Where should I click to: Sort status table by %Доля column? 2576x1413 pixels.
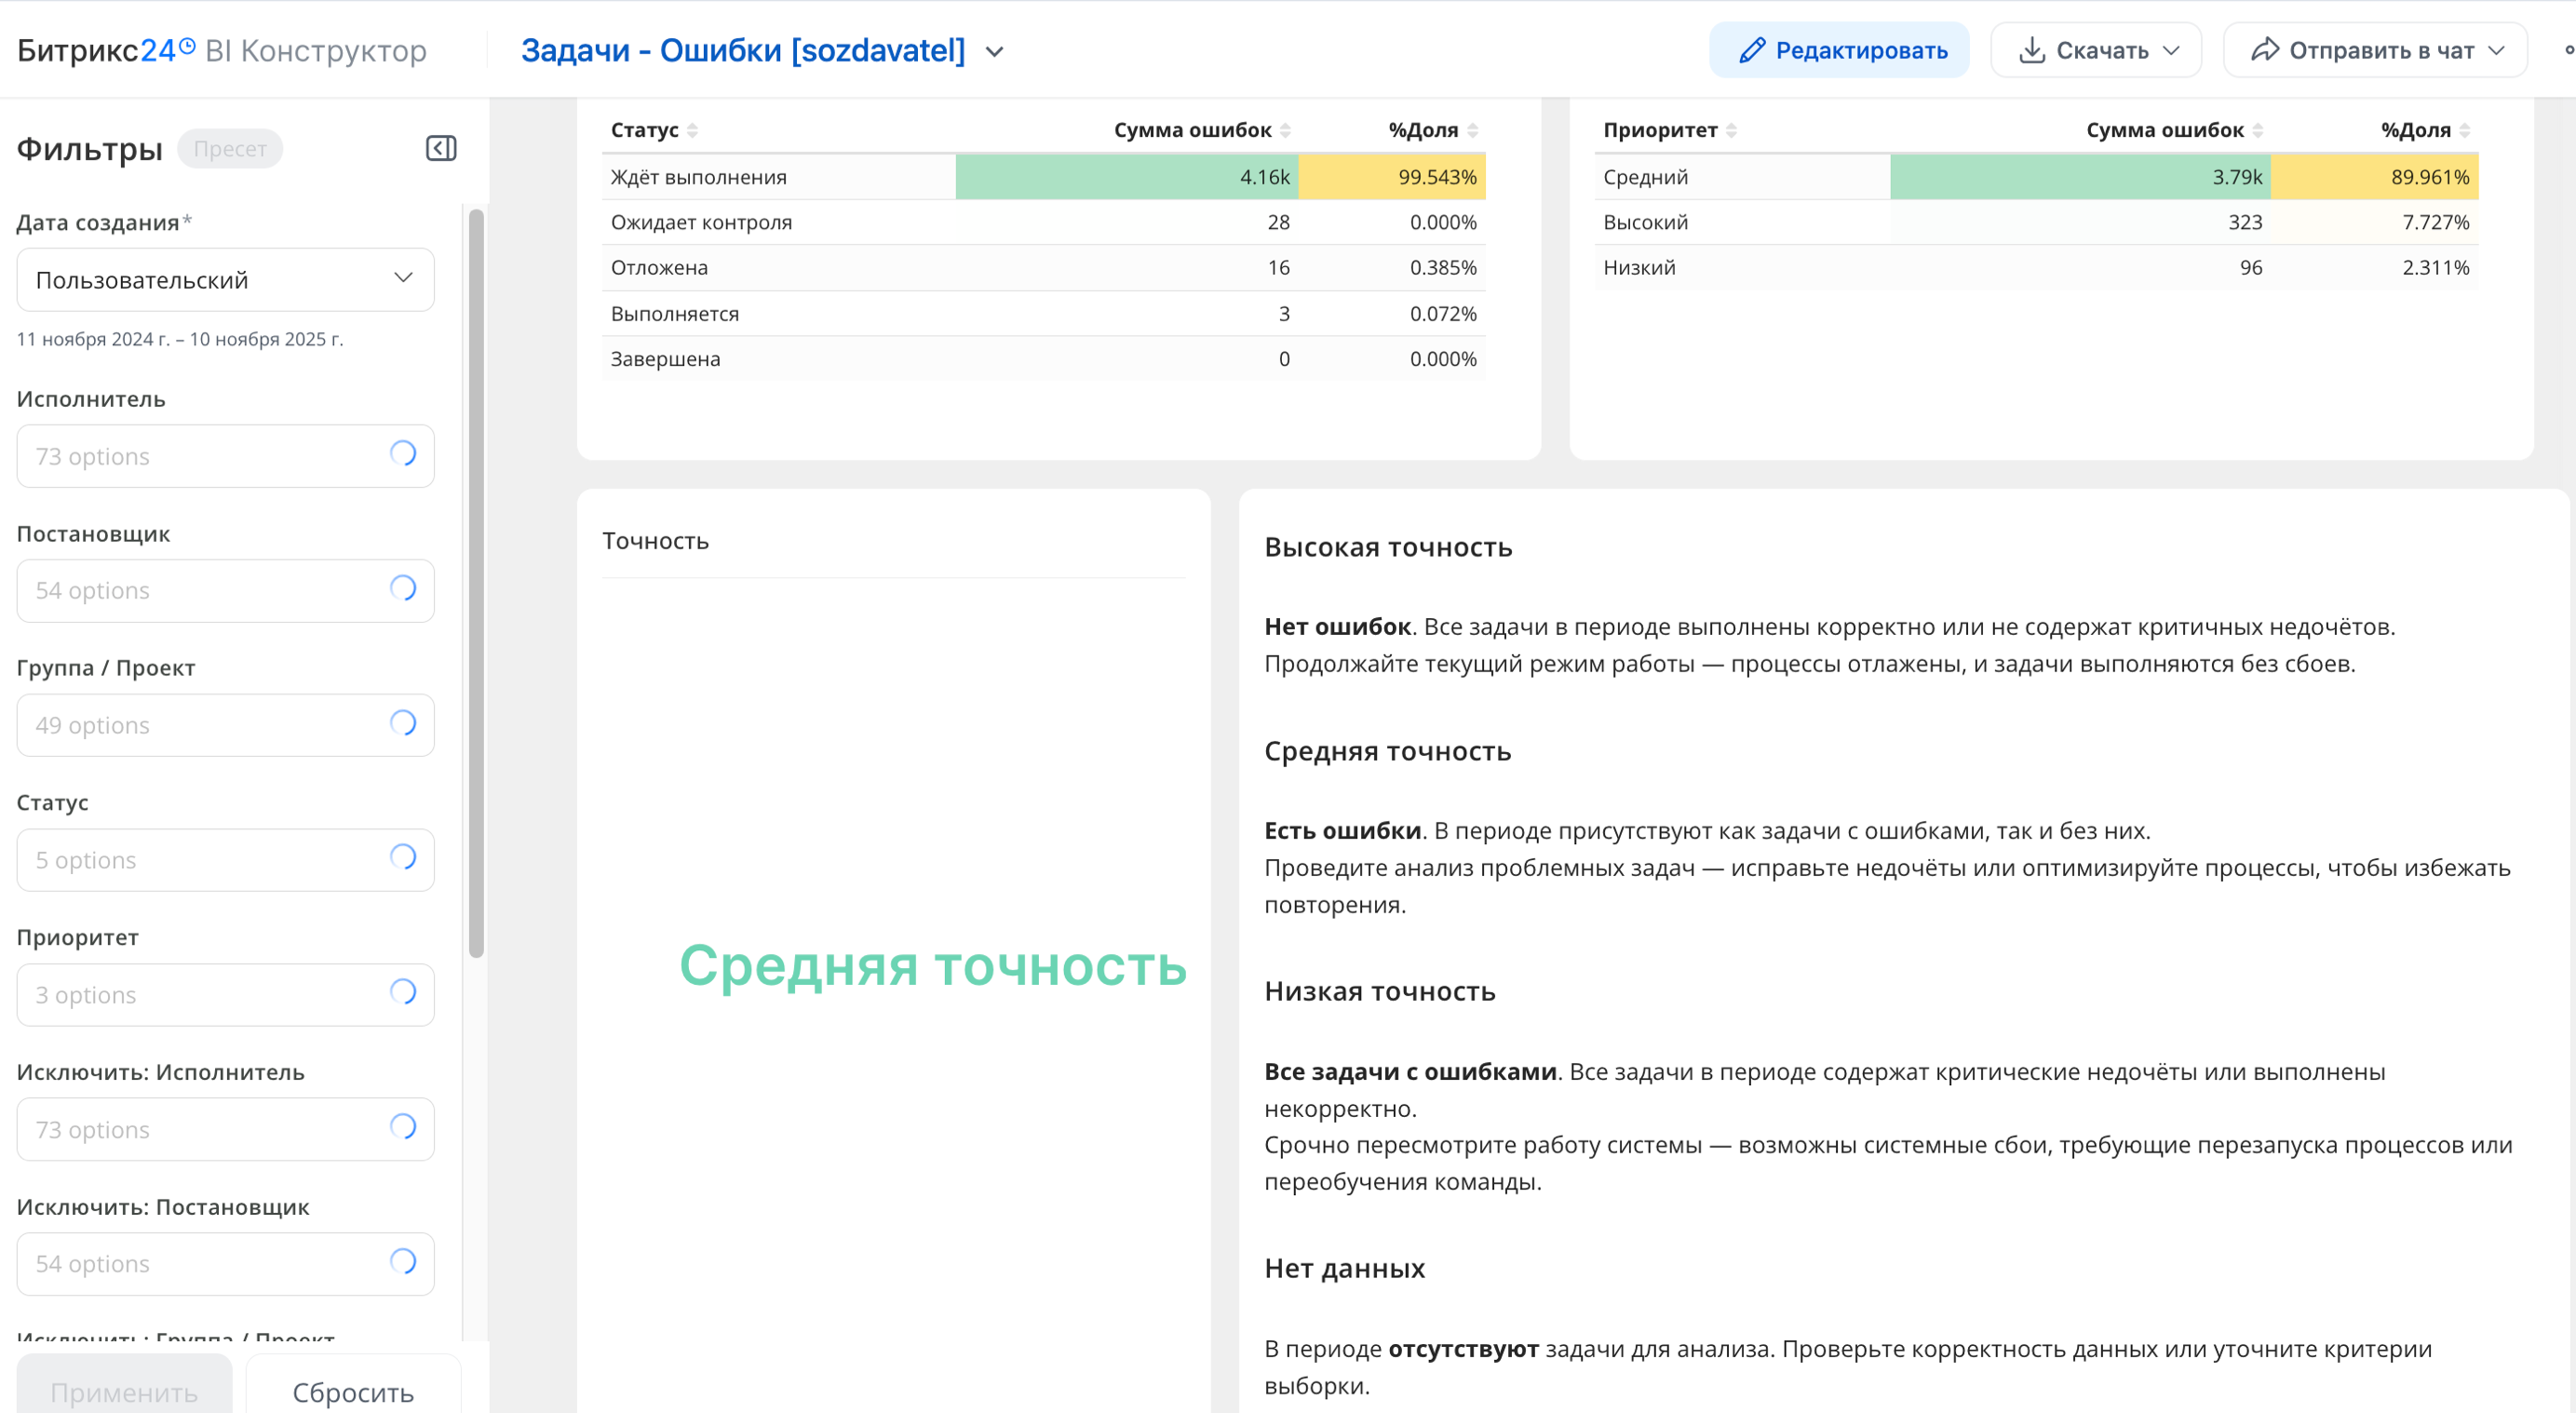point(1472,130)
